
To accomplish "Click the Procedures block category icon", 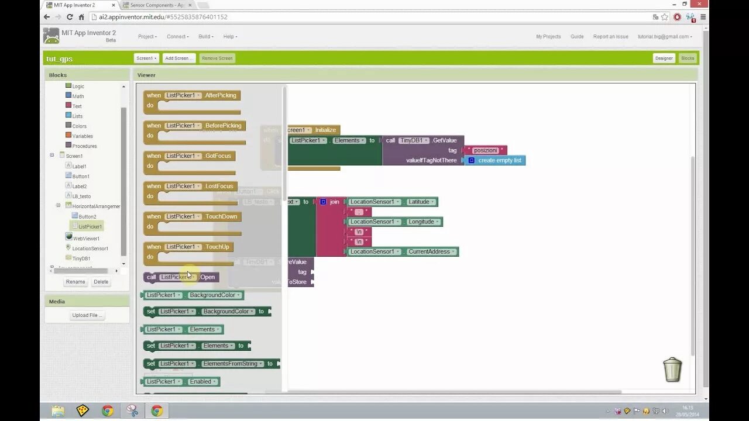I will tap(68, 145).
